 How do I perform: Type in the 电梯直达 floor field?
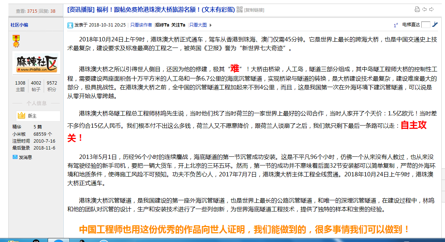point(426,25)
